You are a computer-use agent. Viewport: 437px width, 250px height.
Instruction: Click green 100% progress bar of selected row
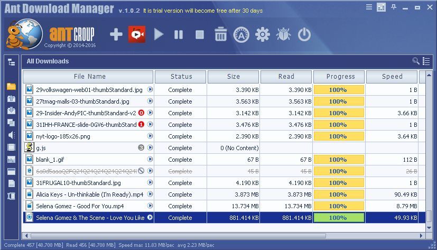click(339, 218)
